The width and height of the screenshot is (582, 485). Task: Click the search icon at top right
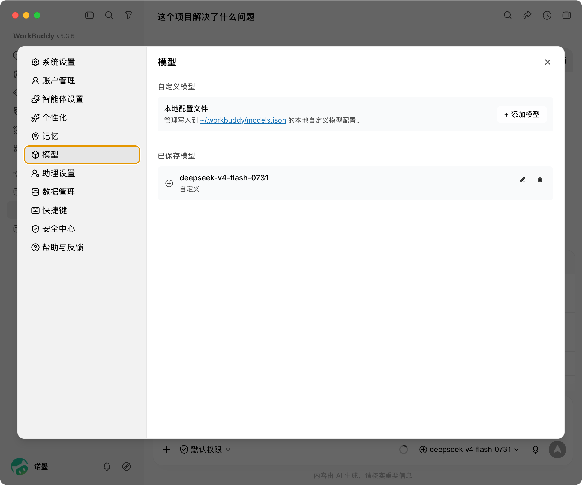[x=508, y=16]
